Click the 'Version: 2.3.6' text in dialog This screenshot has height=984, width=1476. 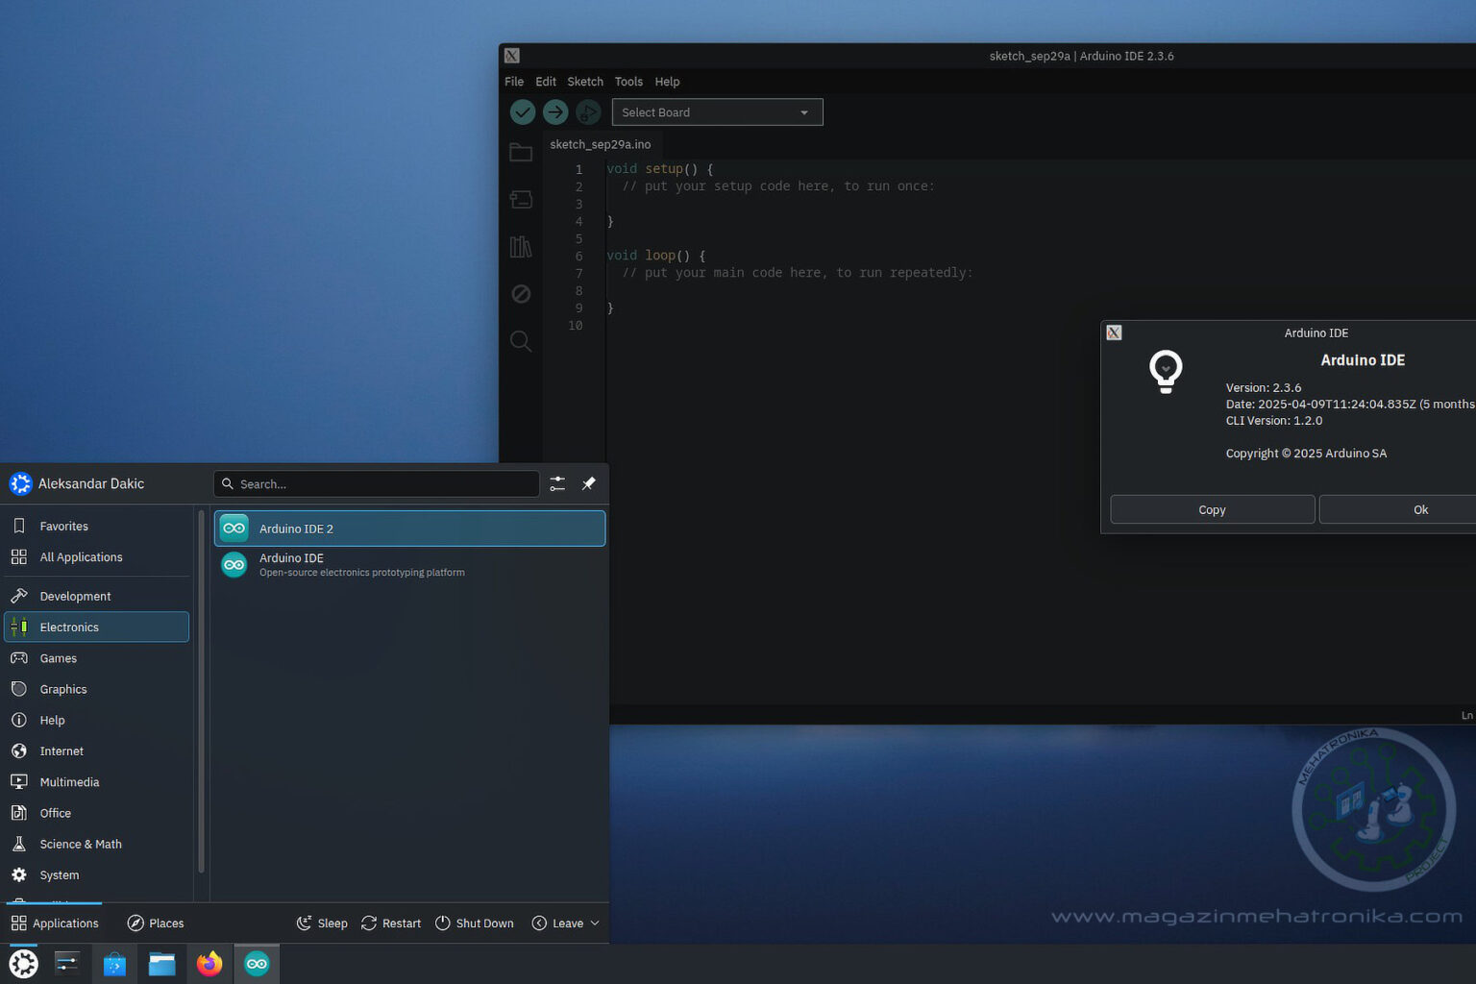(x=1264, y=387)
